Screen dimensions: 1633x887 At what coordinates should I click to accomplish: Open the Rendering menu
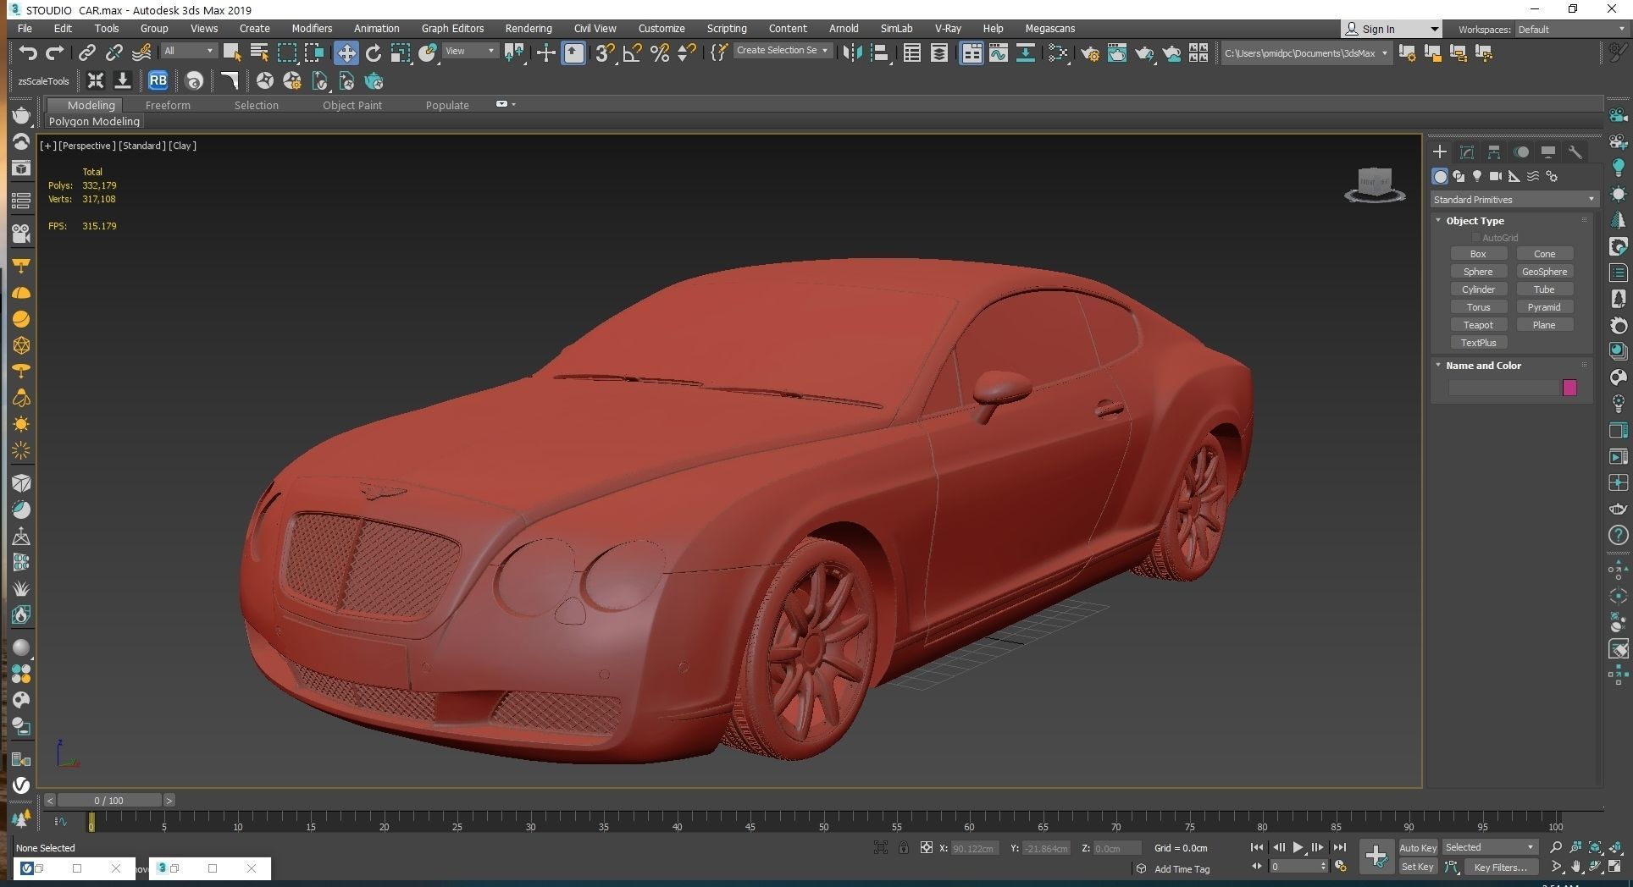pos(528,28)
